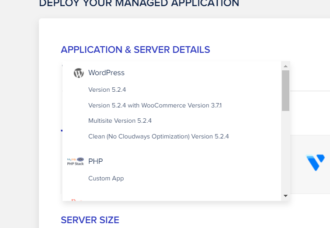Click scrollbar up arrow in dropdown
The width and height of the screenshot is (330, 228).
[x=285, y=66]
